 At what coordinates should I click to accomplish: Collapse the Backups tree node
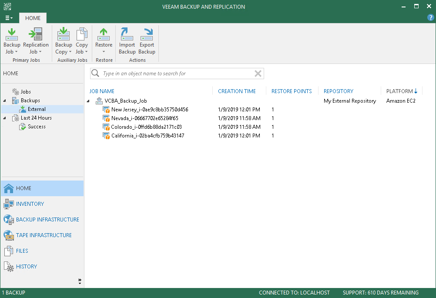point(5,100)
